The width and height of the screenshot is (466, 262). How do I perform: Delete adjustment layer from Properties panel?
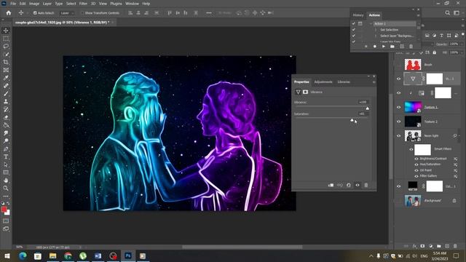coord(366,185)
